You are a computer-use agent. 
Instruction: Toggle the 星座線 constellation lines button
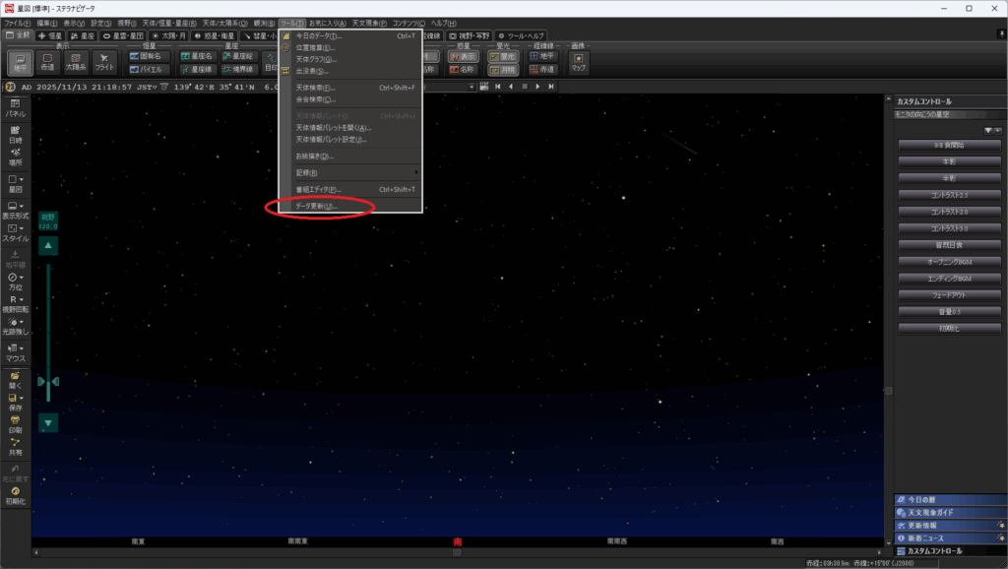200,70
